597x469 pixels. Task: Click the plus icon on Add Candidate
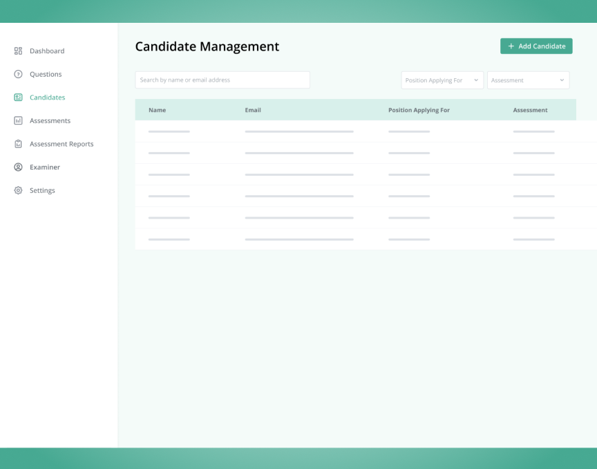click(511, 46)
